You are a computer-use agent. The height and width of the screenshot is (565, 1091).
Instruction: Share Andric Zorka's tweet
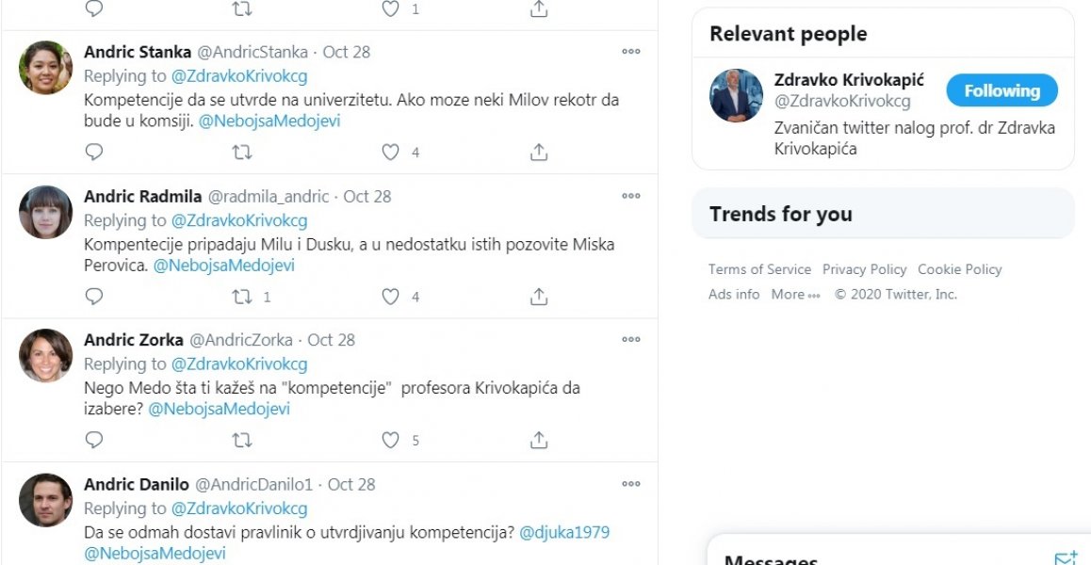(539, 440)
